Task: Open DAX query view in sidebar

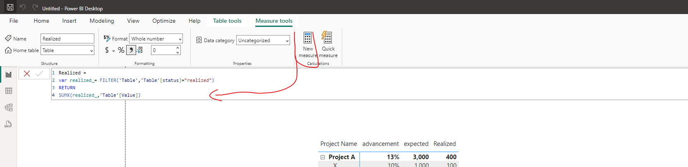Action: click(8, 124)
